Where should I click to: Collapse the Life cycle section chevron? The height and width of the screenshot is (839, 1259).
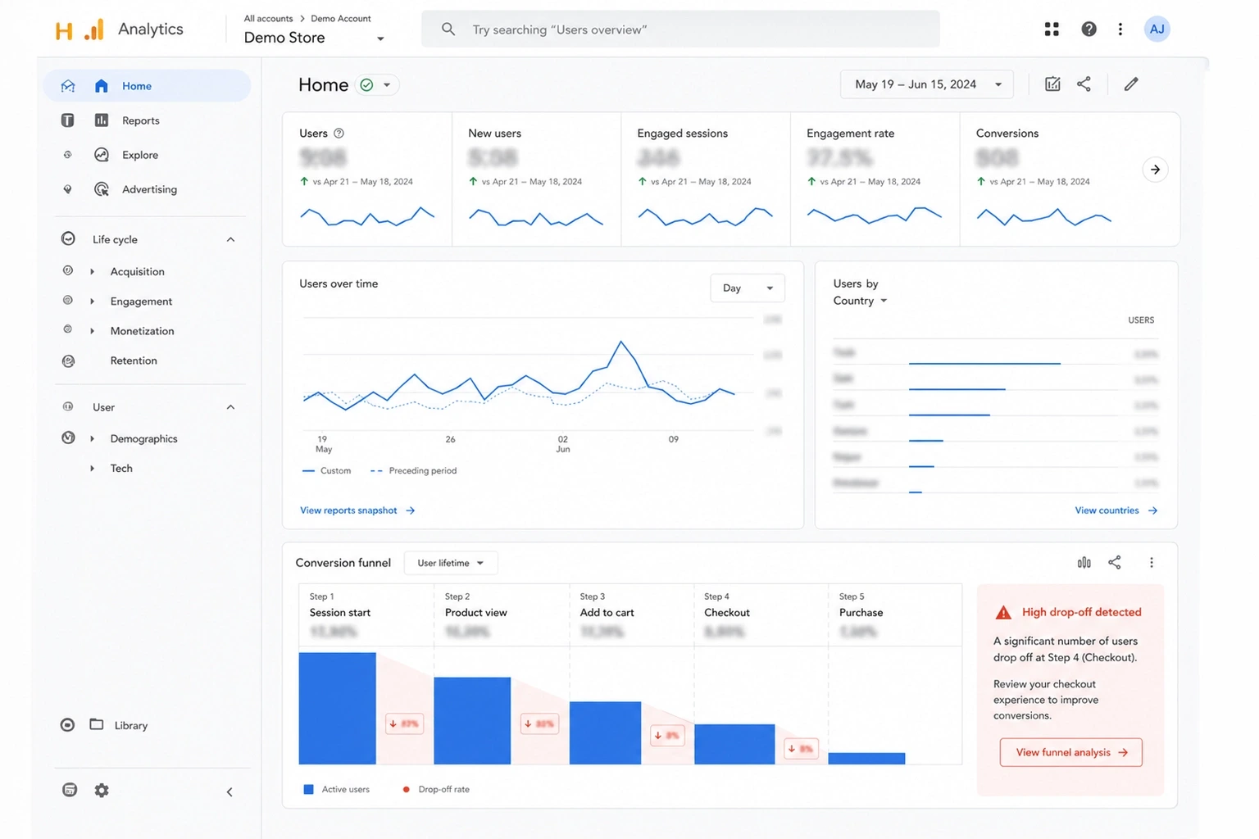tap(230, 240)
